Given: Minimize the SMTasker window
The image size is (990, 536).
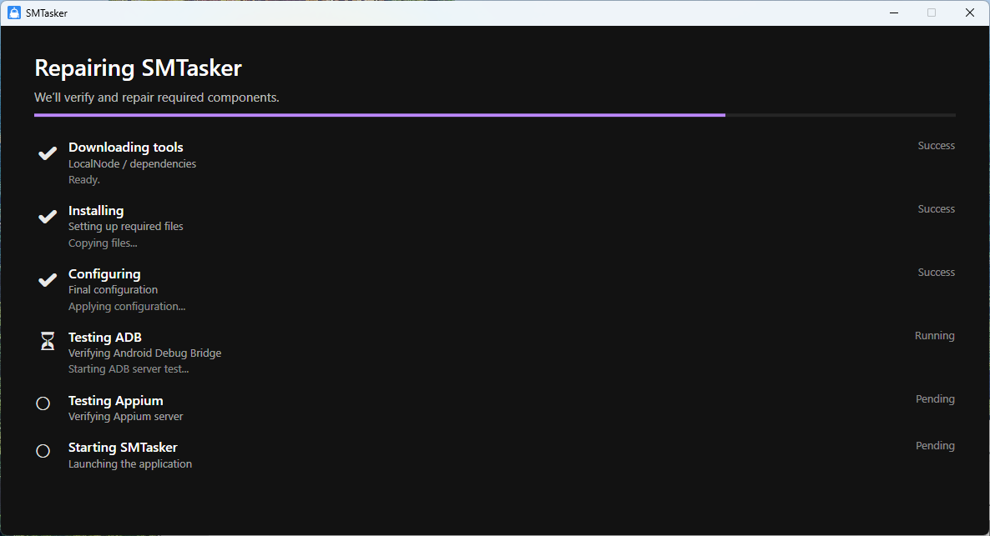Looking at the screenshot, I should point(894,13).
